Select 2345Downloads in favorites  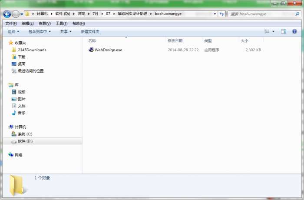point(32,50)
